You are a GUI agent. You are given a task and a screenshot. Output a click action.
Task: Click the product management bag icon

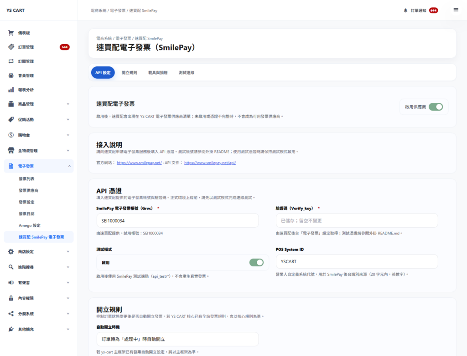click(11, 104)
